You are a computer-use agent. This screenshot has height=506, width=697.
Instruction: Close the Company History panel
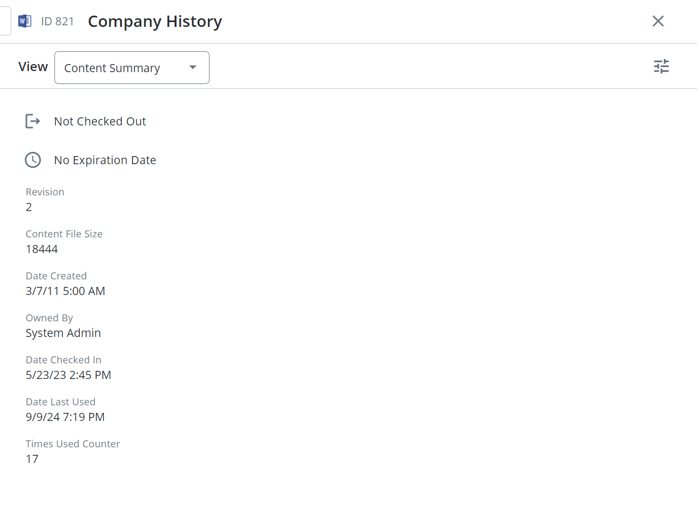[x=658, y=21]
